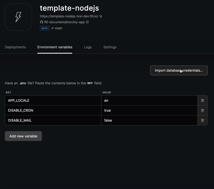Go to the Settings tab

pos(110,47)
